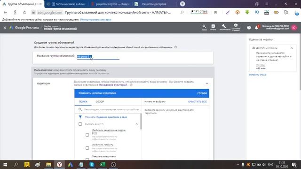This screenshot has width=301, height=169.
Task: Click the ГОТОВО button in the blue header
Action: tap(202, 93)
